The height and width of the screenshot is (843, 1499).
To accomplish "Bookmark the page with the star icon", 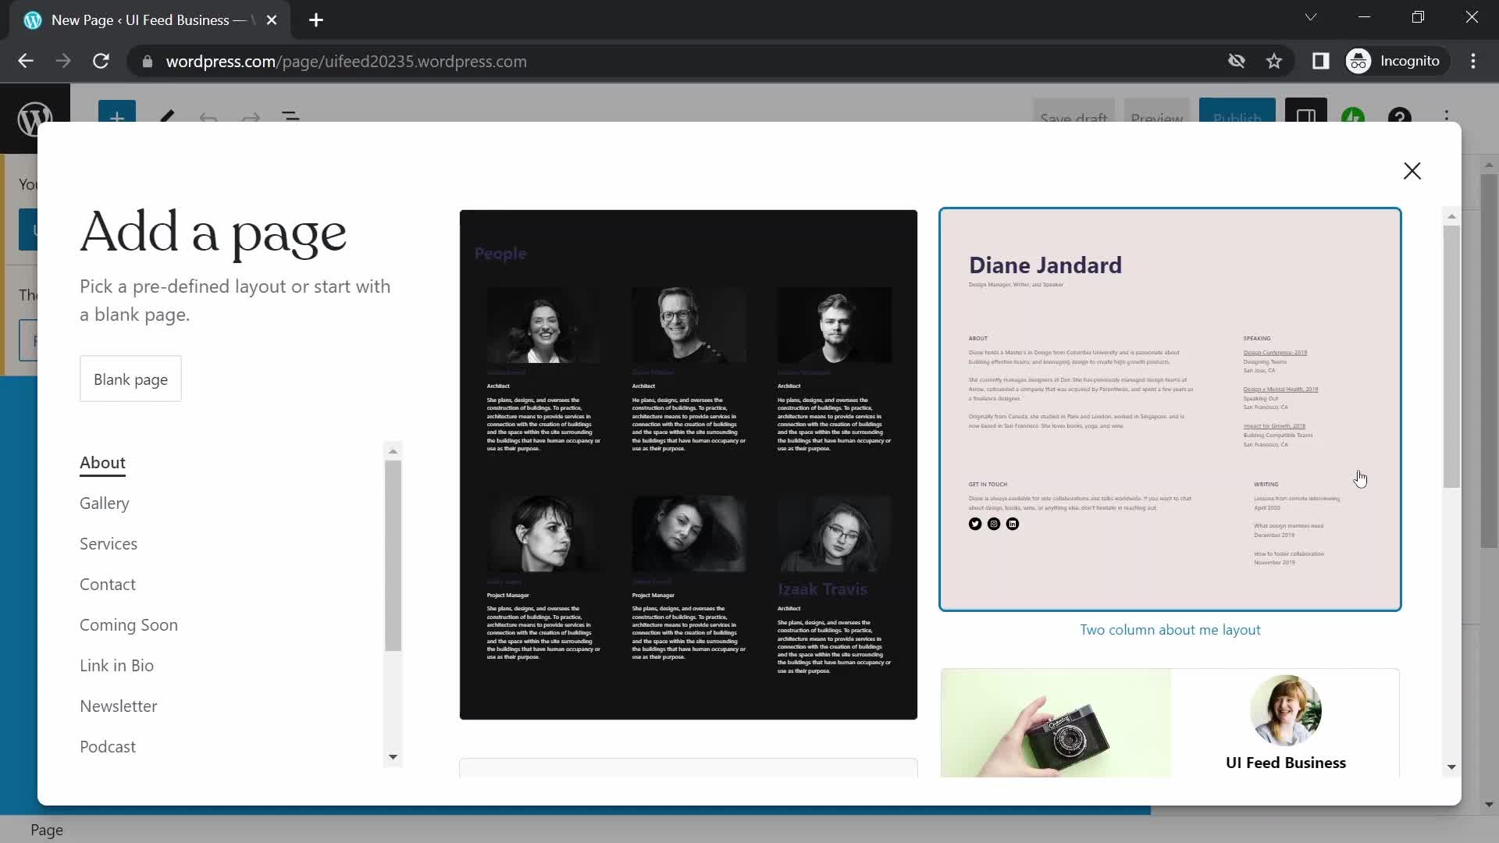I will pos(1275,61).
